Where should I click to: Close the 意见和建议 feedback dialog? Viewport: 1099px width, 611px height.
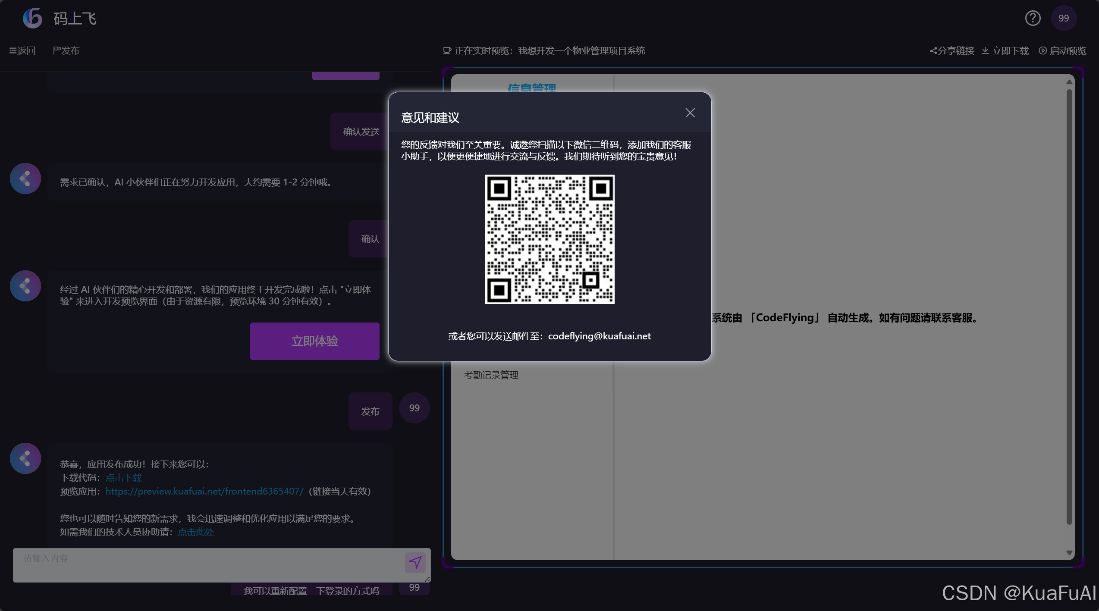[690, 113]
